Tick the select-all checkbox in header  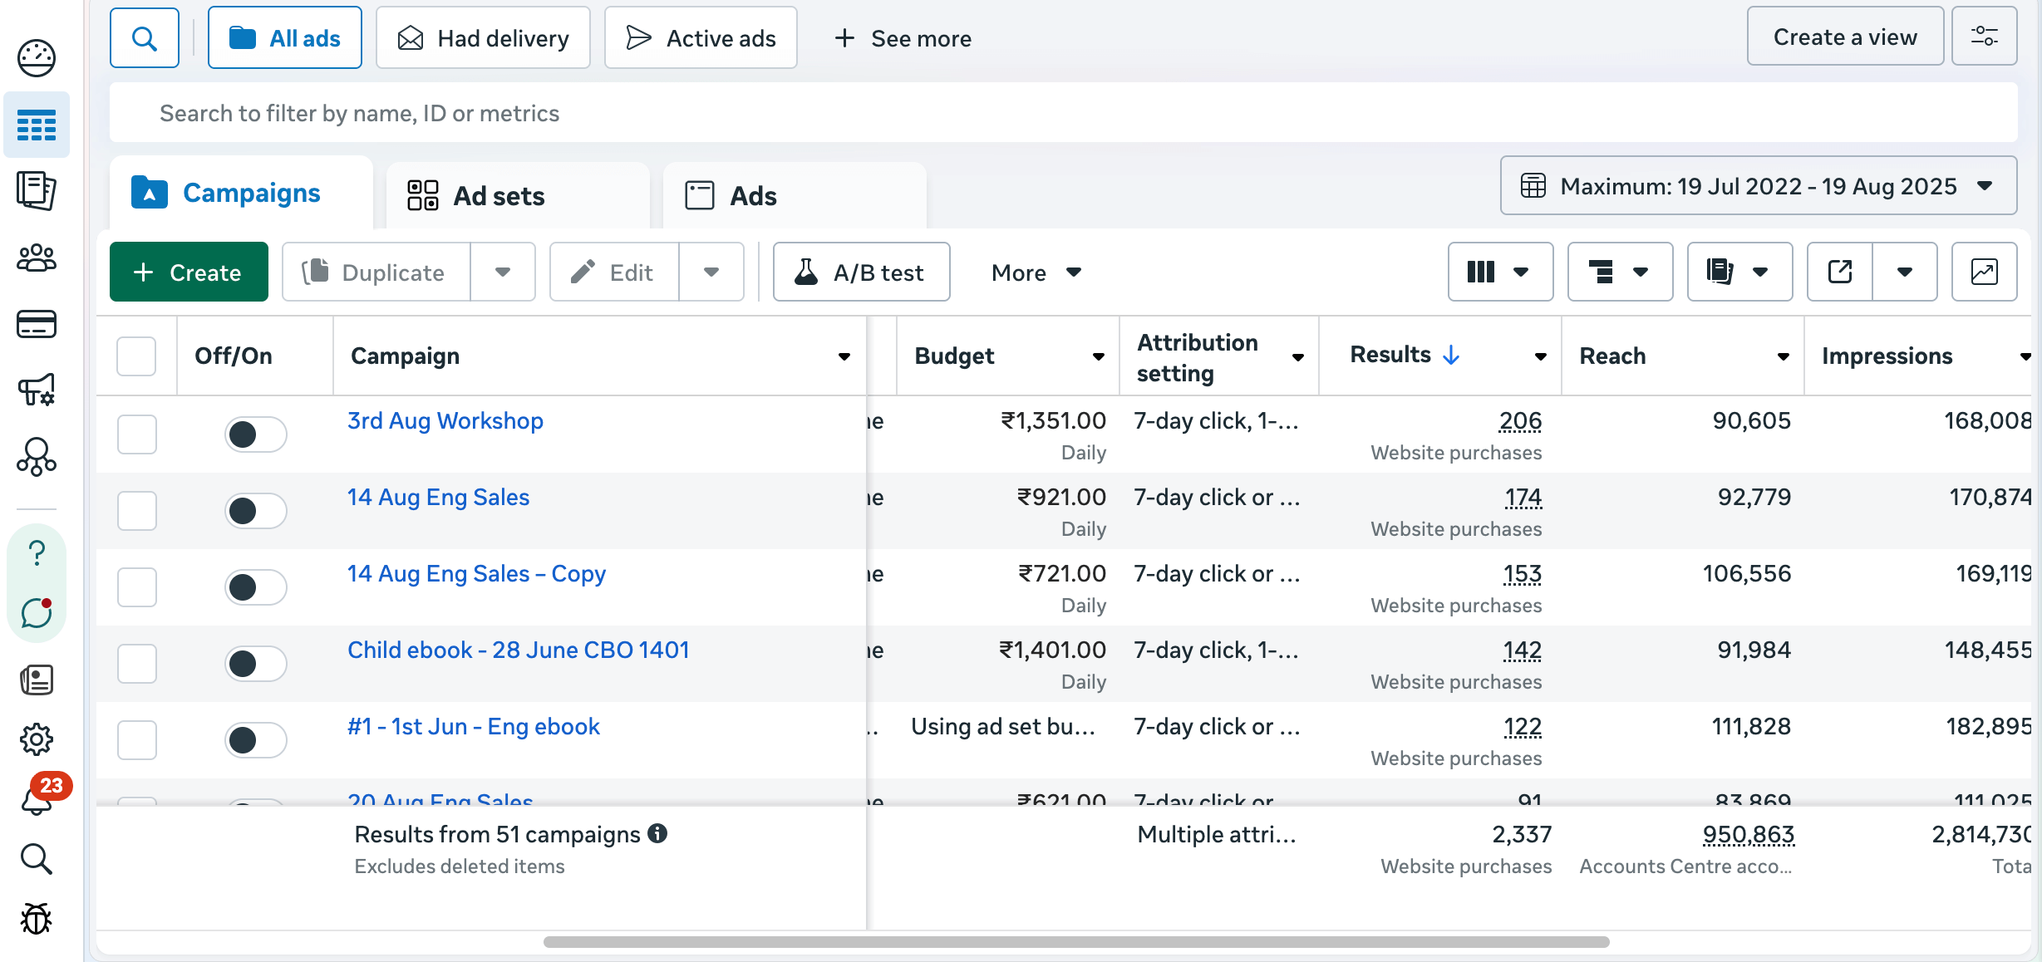[x=136, y=356]
